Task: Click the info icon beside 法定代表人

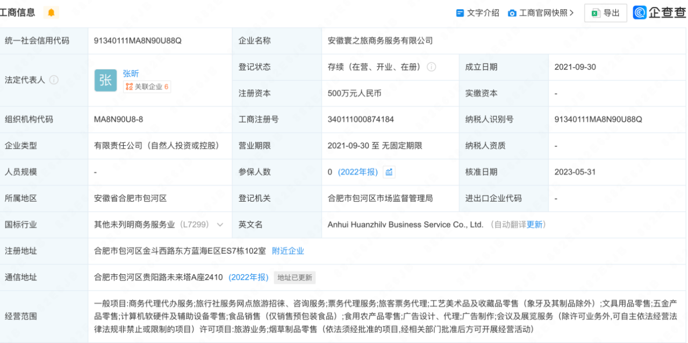Action: (54, 80)
